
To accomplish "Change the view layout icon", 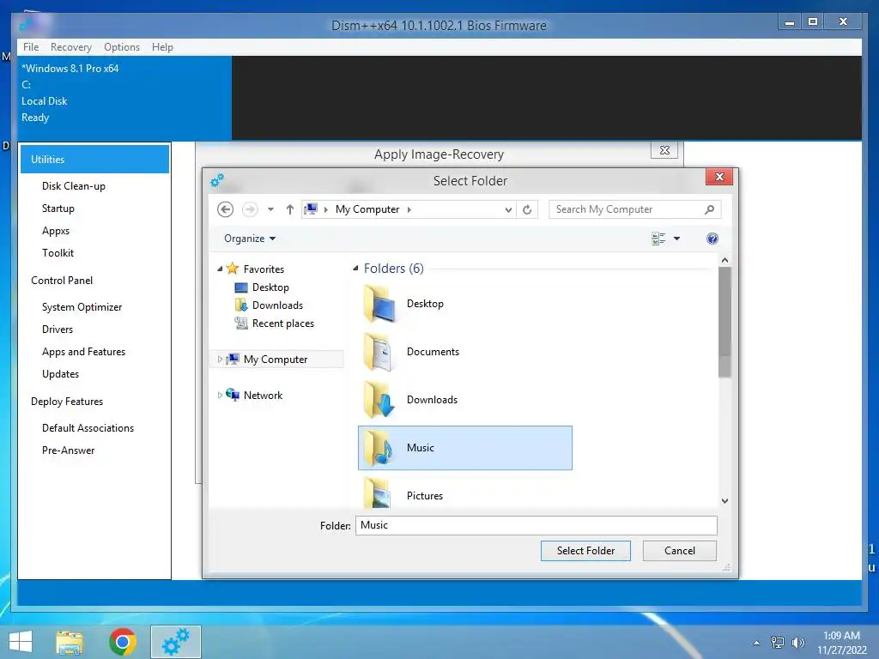I will tap(658, 239).
